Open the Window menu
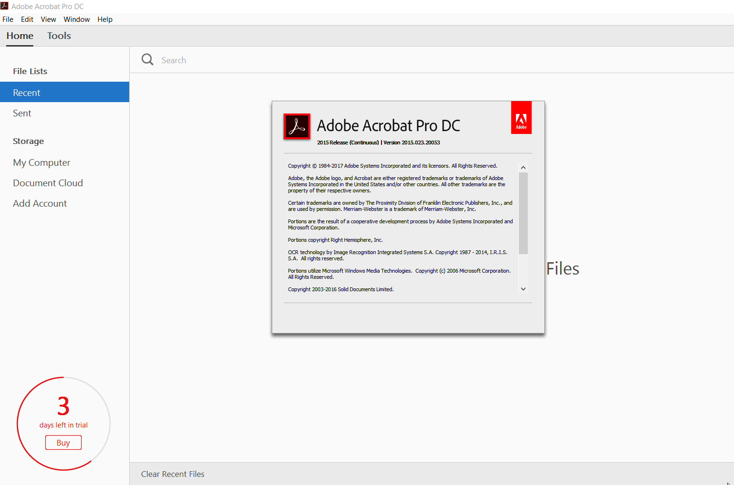 click(76, 19)
